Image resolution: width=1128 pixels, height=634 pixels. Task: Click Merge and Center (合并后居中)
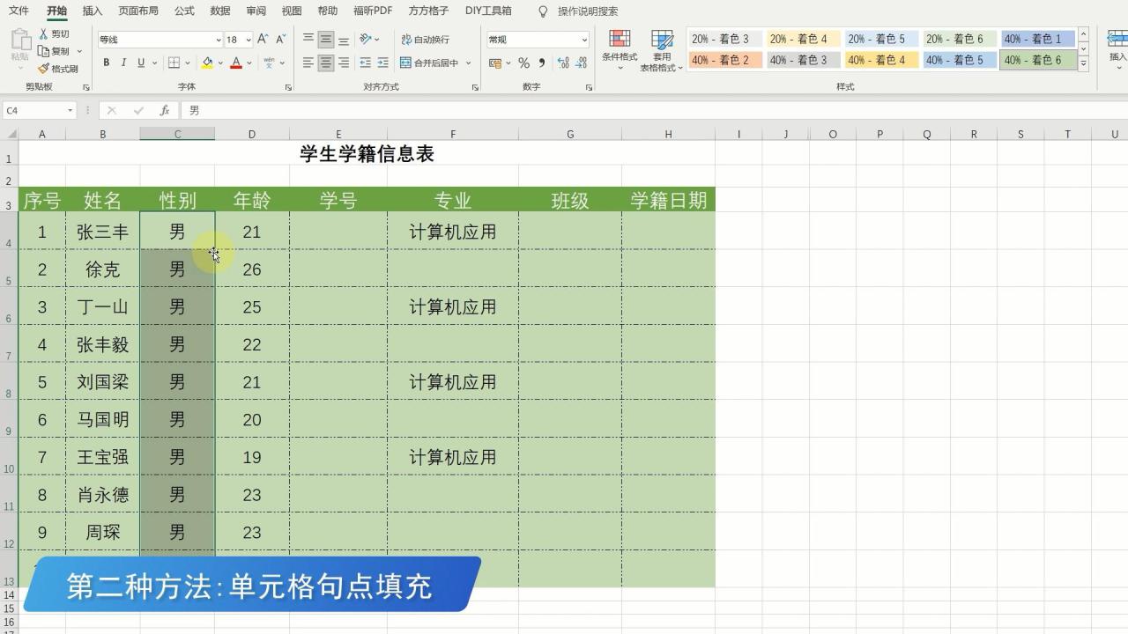pos(429,63)
